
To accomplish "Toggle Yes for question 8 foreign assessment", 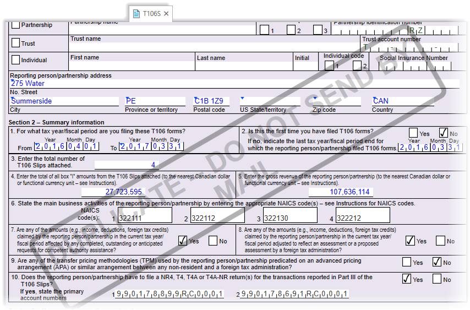I will (411, 241).
